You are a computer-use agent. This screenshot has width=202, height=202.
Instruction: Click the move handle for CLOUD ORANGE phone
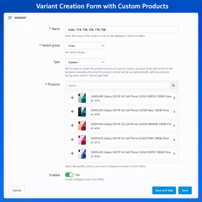pos(72,125)
